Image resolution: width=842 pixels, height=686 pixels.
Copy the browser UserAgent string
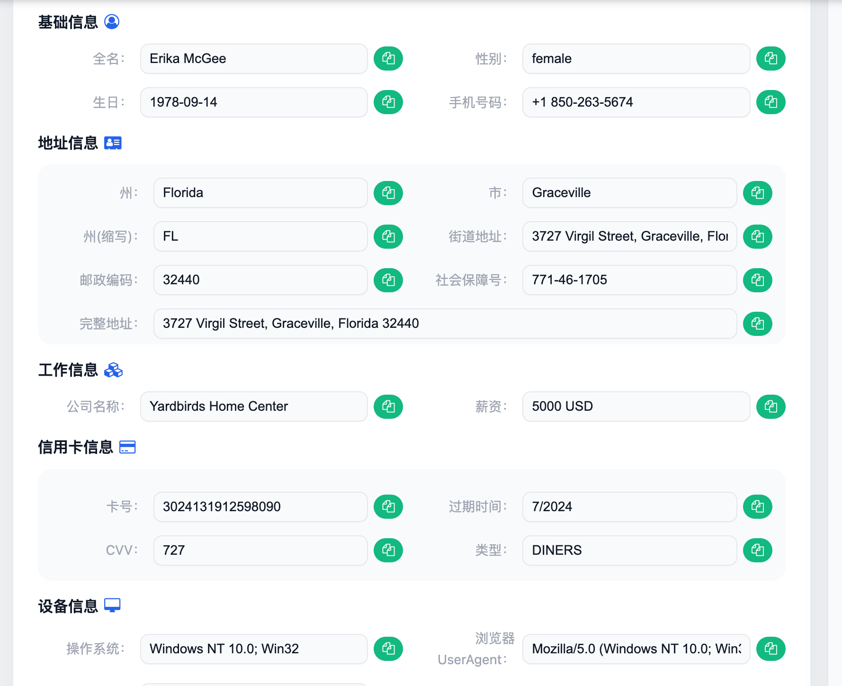tap(771, 649)
